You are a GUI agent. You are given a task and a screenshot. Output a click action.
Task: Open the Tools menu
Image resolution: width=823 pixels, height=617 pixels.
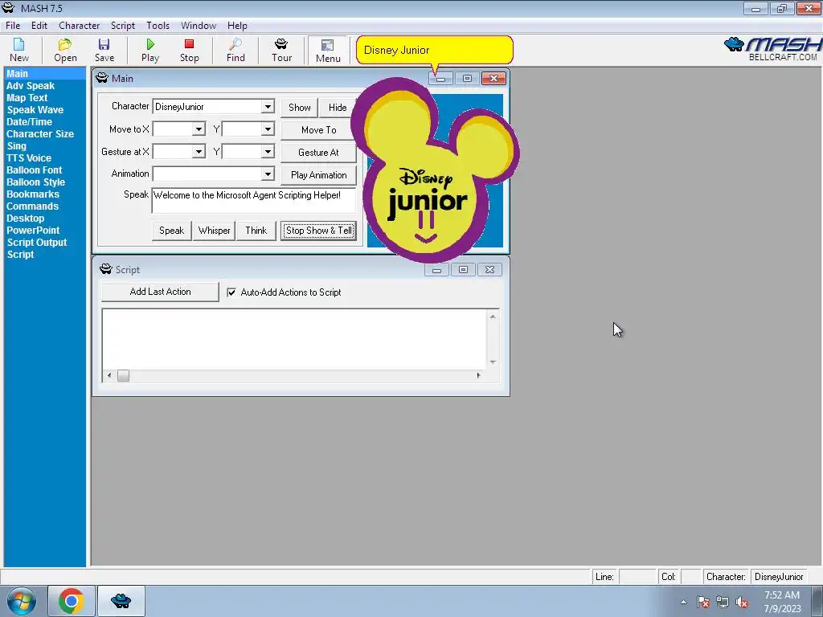[x=158, y=25]
